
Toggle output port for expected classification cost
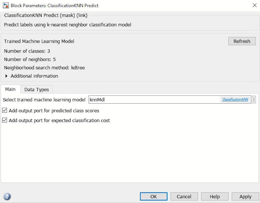click(5, 120)
